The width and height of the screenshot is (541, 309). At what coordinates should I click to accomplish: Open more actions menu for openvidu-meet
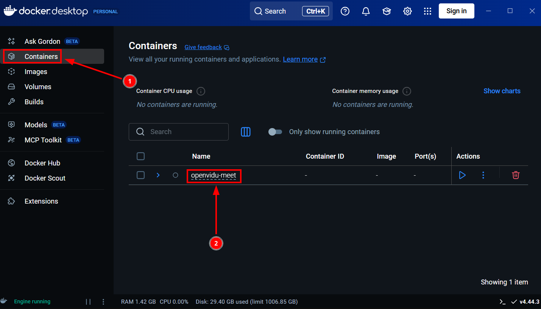tap(483, 175)
